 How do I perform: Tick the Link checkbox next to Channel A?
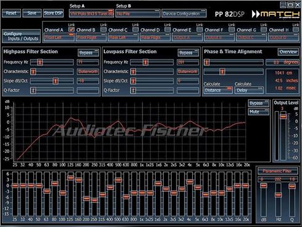[71, 30]
